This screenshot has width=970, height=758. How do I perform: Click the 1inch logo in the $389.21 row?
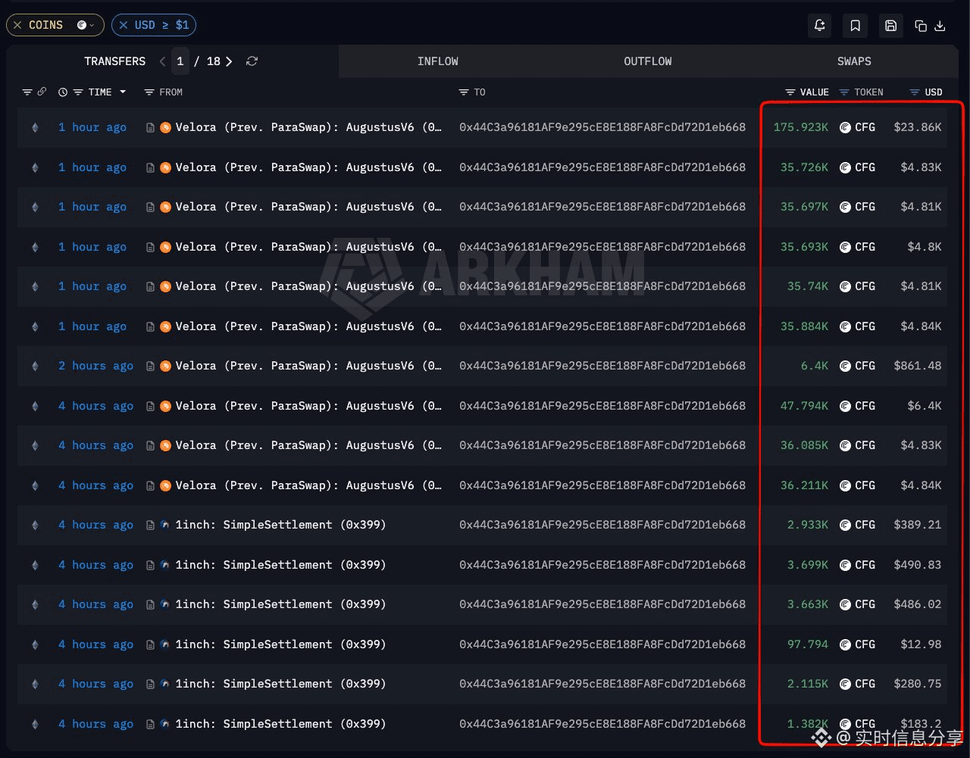pyautogui.click(x=165, y=525)
